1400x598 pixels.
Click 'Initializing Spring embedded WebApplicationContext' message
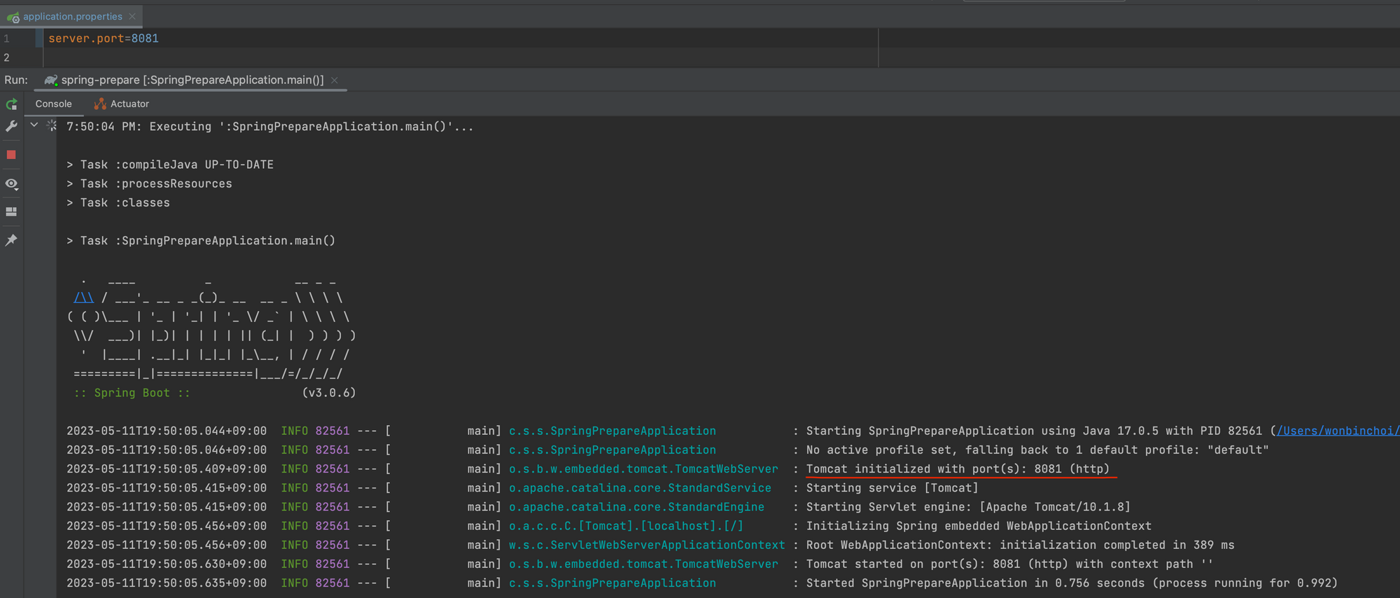[x=979, y=525]
